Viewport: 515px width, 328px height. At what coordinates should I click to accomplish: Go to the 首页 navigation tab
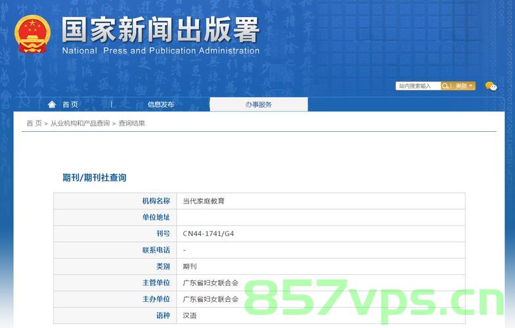(x=70, y=104)
